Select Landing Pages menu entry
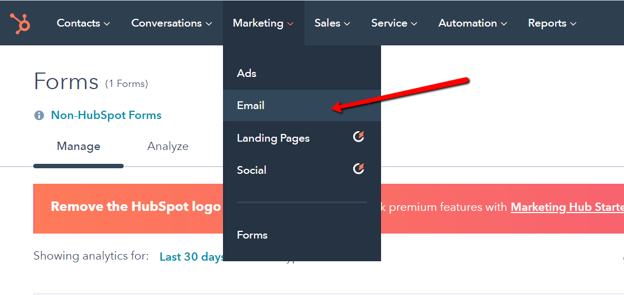Image resolution: width=624 pixels, height=295 pixels. (273, 138)
